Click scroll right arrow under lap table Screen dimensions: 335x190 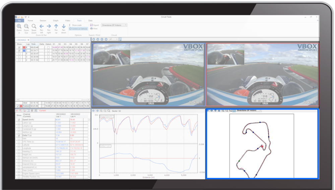tap(89, 100)
